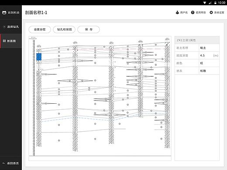Open the 选择钻孔 sidebar menu
Image resolution: width=227 pixels, height=170 pixels.
point(11,27)
